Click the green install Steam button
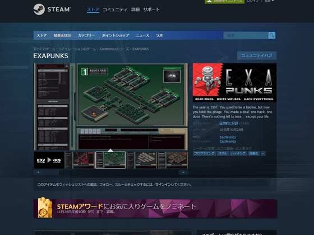This screenshot has height=235, width=314. 224,1
